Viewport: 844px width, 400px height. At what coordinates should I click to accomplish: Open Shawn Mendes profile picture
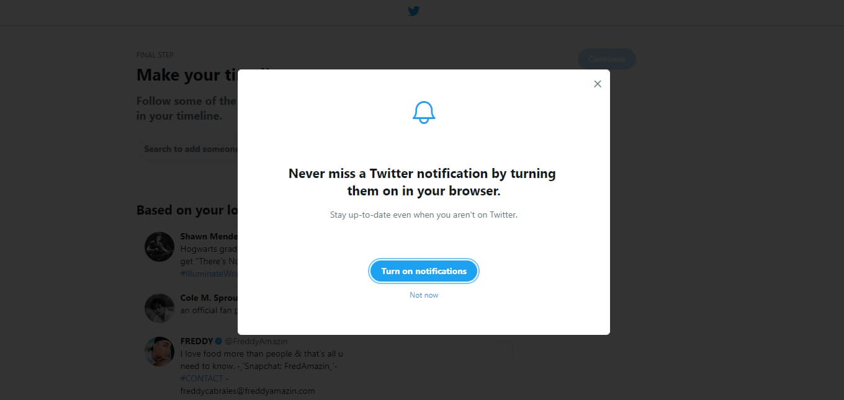[159, 247]
